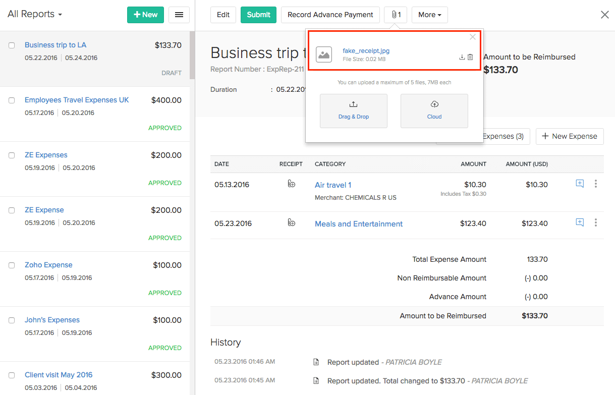Screen dimensions: 615x395
Task: Open the hamburger list menu icon
Action: click(x=179, y=15)
